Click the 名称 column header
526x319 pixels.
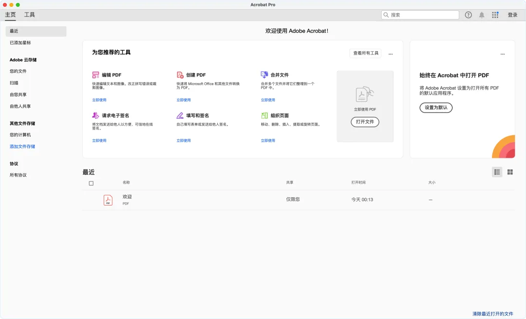coord(126,183)
